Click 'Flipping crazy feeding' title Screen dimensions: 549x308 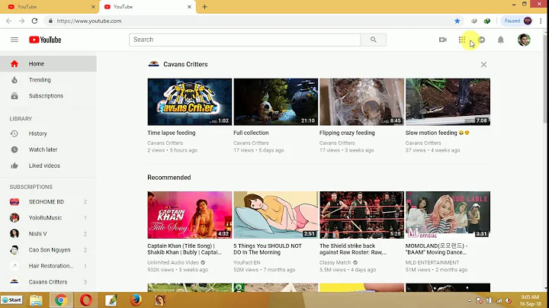point(347,133)
